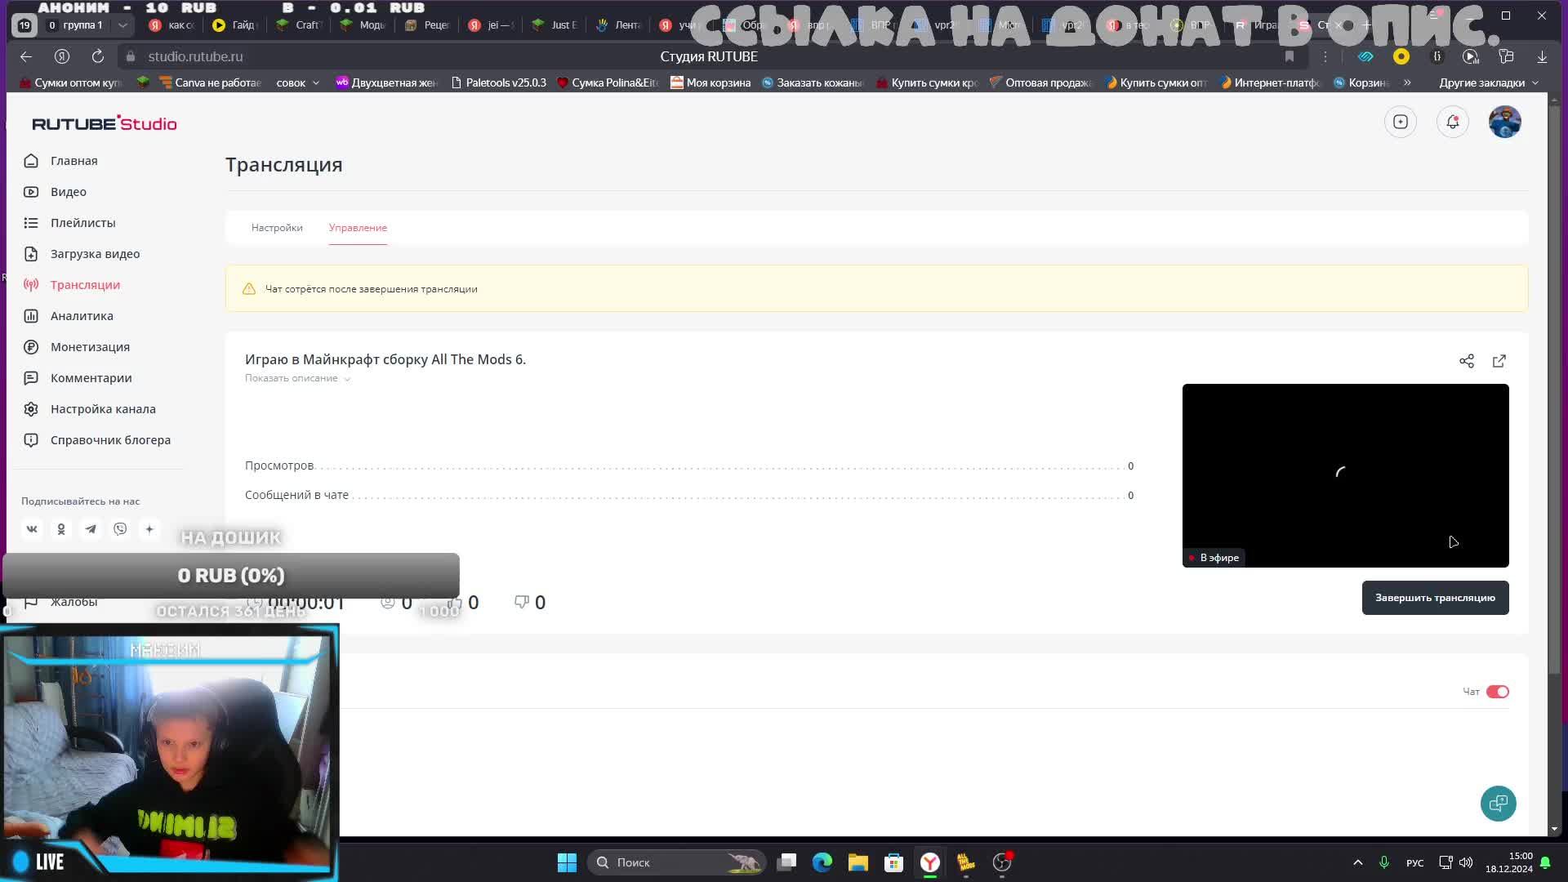Open Windows Start menu
Image resolution: width=1568 pixels, height=882 pixels.
click(567, 862)
